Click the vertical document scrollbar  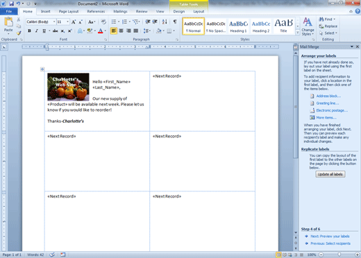[x=296, y=106]
